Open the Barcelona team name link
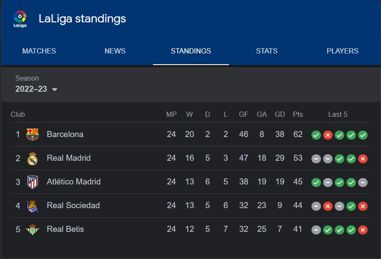Screen dimensions: 381x259 tap(65, 134)
